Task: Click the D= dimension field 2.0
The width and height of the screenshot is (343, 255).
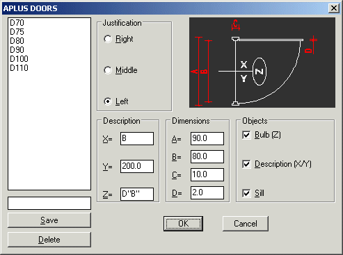Action: coord(207,192)
